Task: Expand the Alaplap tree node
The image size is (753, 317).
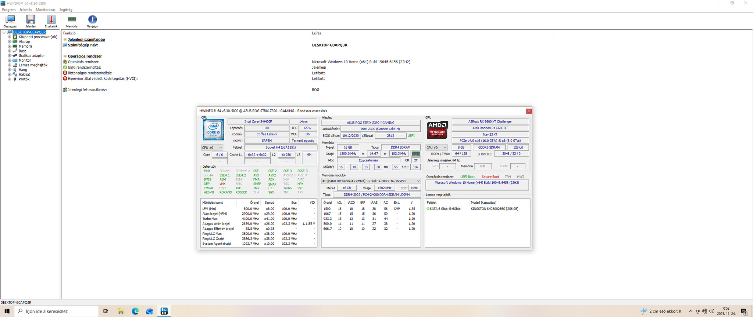Action: click(x=10, y=42)
